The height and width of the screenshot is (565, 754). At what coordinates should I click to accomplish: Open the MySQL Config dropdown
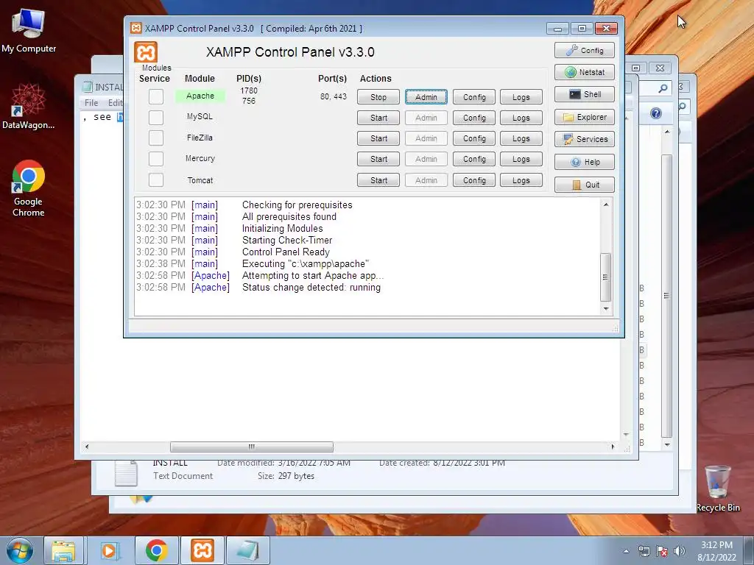pyautogui.click(x=474, y=118)
